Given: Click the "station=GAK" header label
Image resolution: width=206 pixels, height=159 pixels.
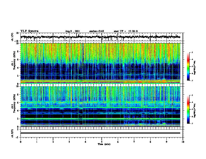Looking at the screenshot, I should 97,31.
